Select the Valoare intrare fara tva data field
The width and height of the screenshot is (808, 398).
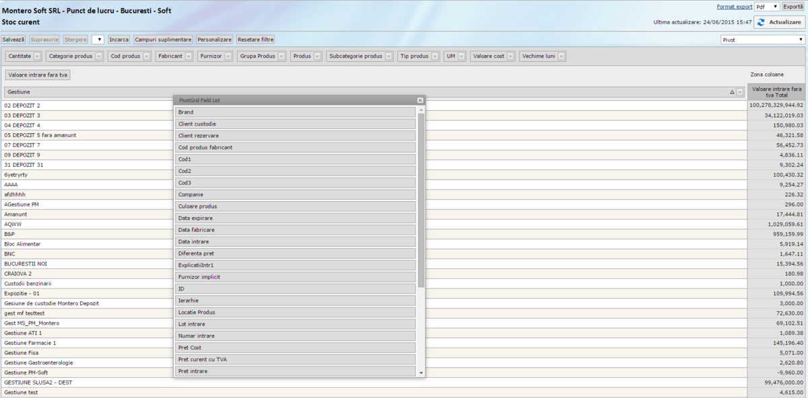[38, 75]
